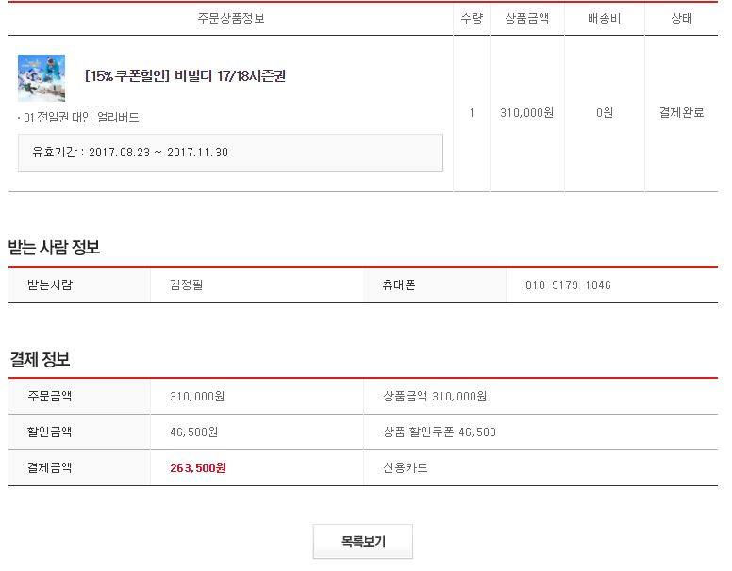This screenshot has height=571, width=732.
Task: Select the 주문상품정보 column header
Action: click(231, 18)
